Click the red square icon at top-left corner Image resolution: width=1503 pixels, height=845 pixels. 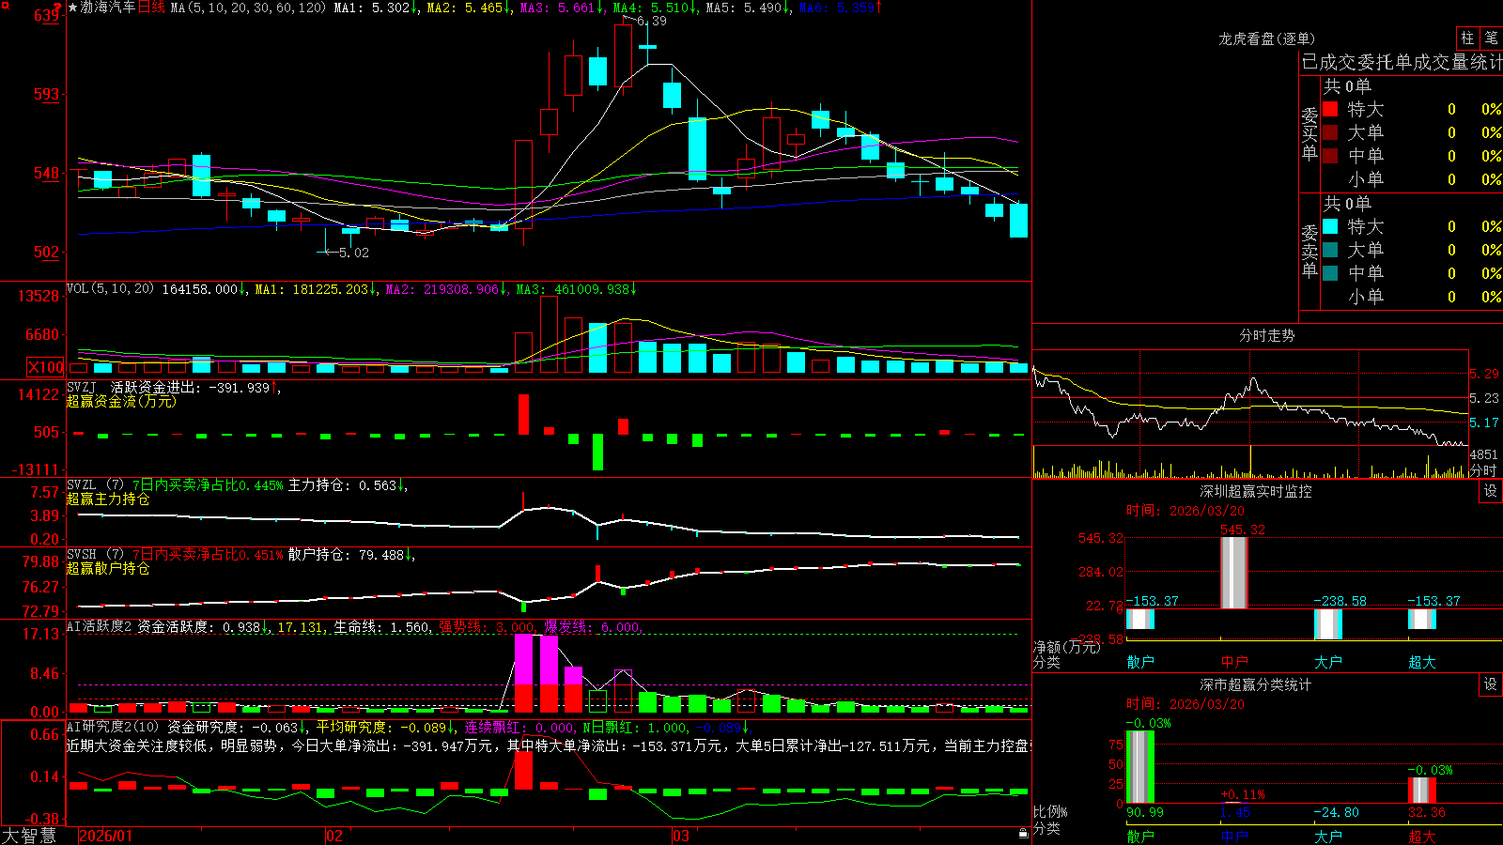point(4,5)
